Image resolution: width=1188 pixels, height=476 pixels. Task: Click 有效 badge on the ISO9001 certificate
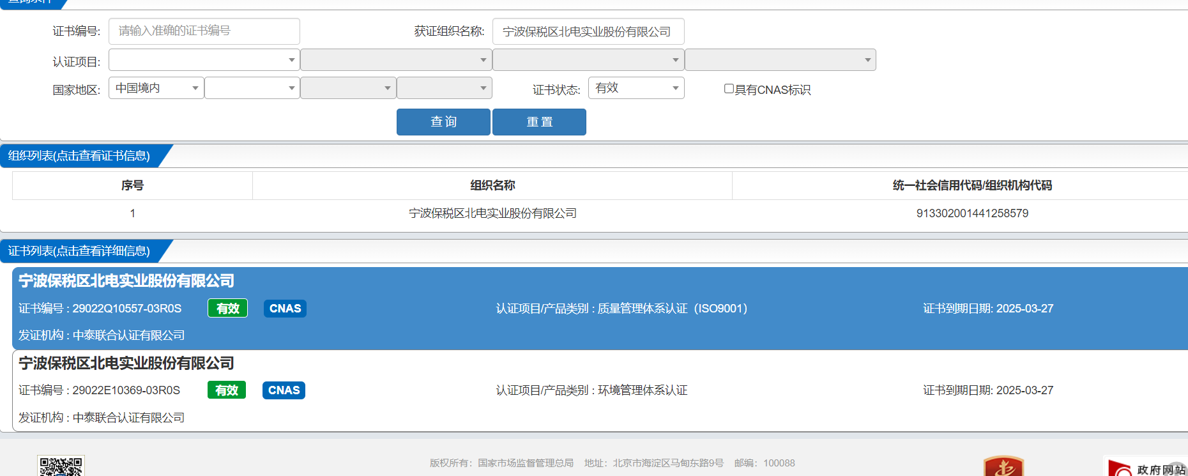click(227, 309)
